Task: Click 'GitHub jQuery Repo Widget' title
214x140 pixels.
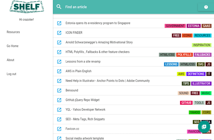Action: coord(82,100)
